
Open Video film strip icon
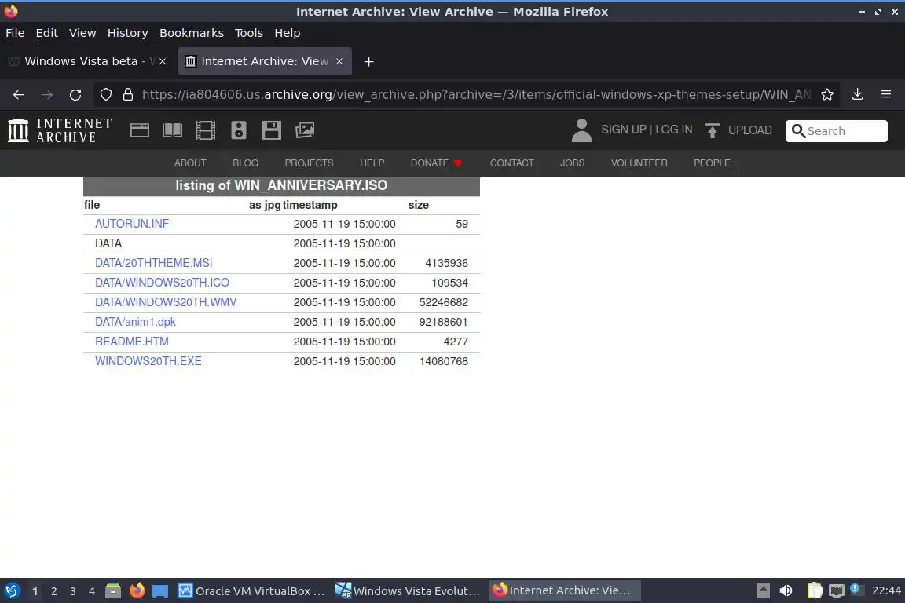coord(206,130)
